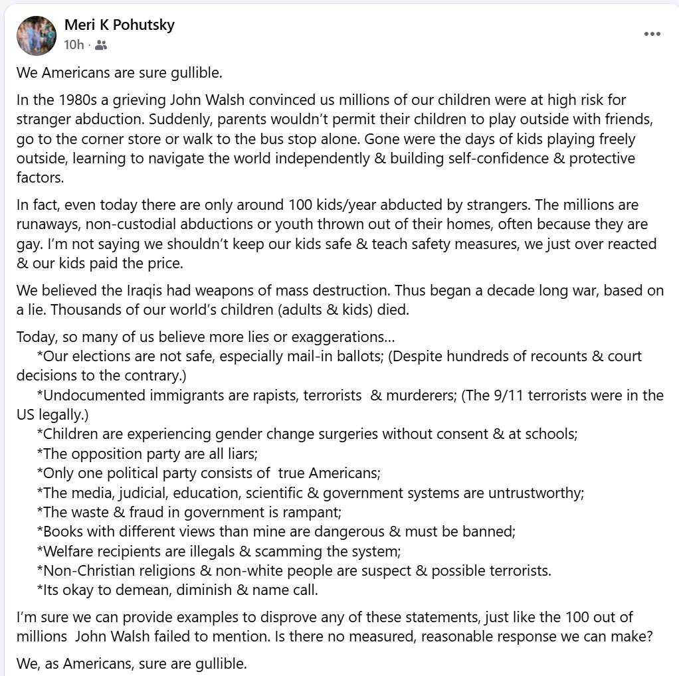This screenshot has height=676, width=679.
Task: Open the post's three-dot options menu
Action: click(652, 35)
